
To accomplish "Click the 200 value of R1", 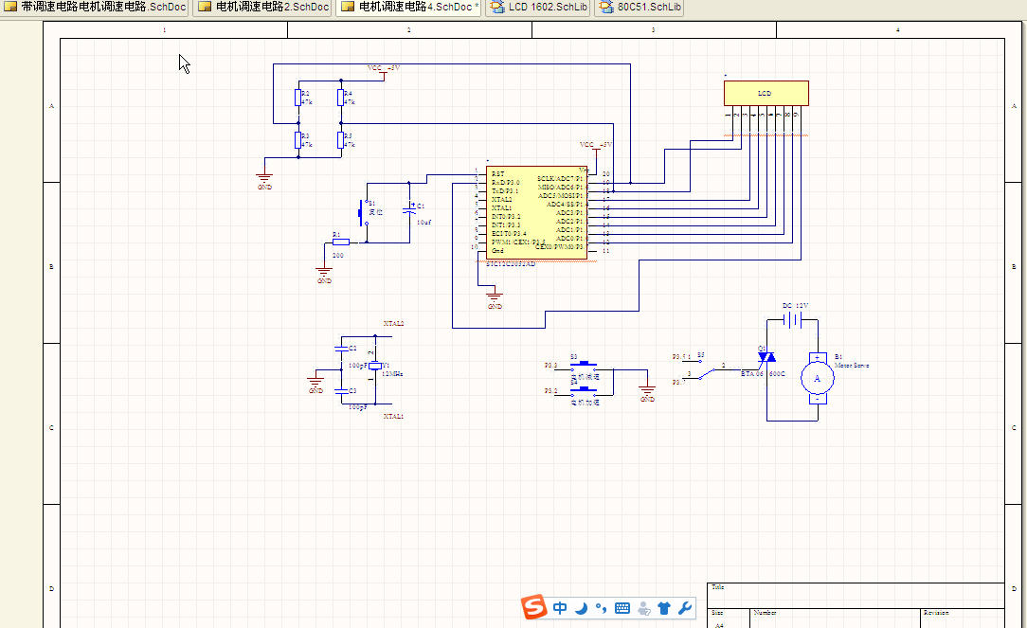I will click(338, 256).
